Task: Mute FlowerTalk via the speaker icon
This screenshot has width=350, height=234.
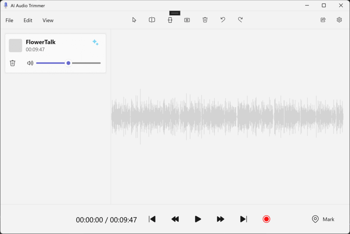Action: (30, 63)
